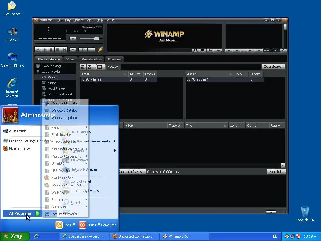Select Most Played in library tree
The image size is (321, 241).
tap(57, 88)
